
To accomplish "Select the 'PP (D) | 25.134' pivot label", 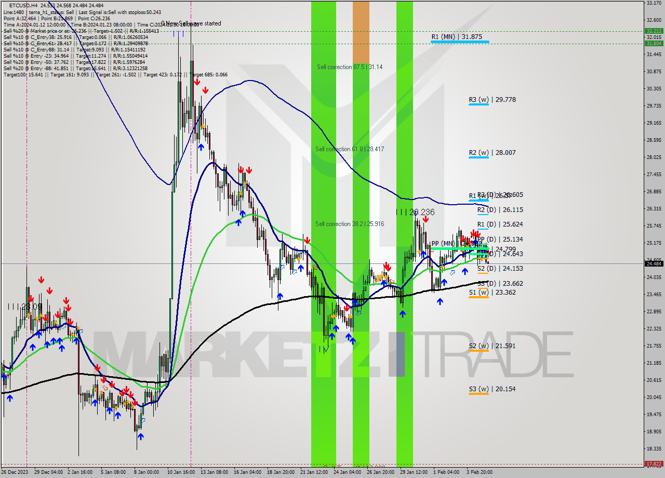I will point(500,240).
